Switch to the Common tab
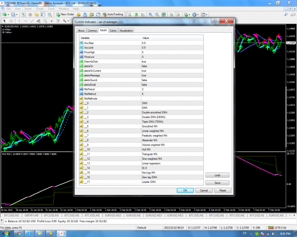297x237 pixels. tap(92, 30)
